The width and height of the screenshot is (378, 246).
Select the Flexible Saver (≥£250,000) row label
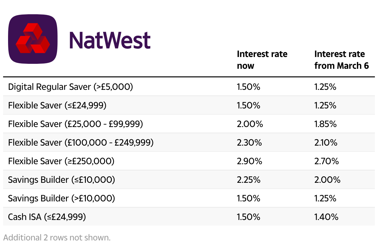click(61, 161)
